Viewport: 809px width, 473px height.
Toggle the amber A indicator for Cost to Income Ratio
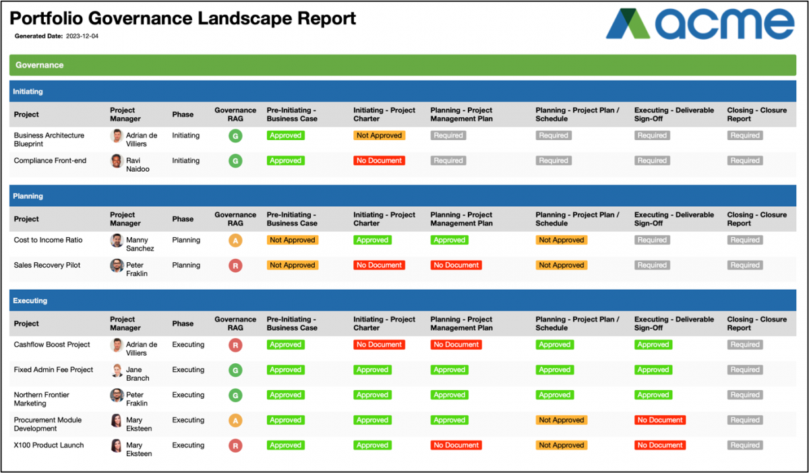[234, 240]
